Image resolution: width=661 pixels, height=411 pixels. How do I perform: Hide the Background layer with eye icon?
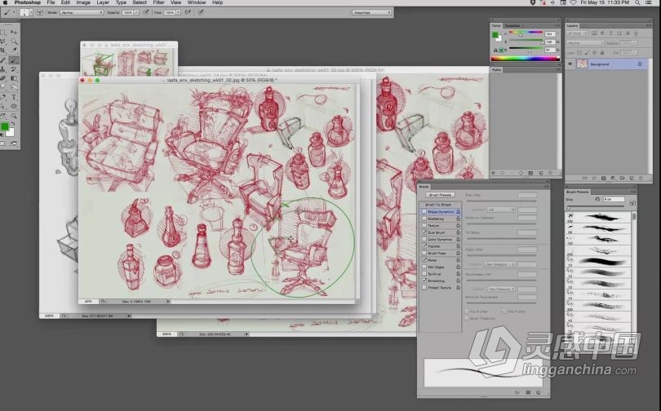tap(570, 64)
